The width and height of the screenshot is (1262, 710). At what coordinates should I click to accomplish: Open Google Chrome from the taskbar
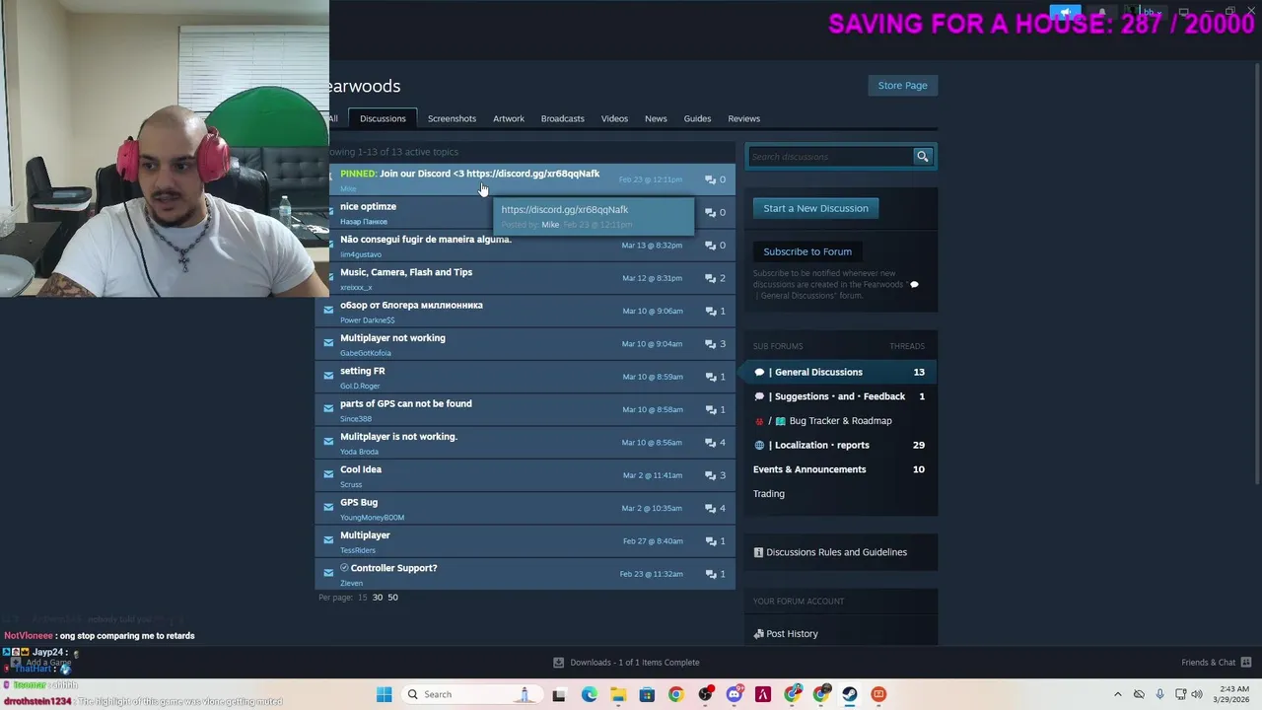pyautogui.click(x=675, y=694)
